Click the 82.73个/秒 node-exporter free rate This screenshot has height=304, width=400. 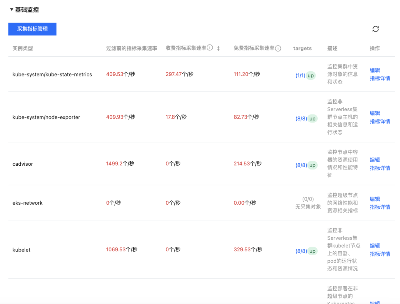246,117
